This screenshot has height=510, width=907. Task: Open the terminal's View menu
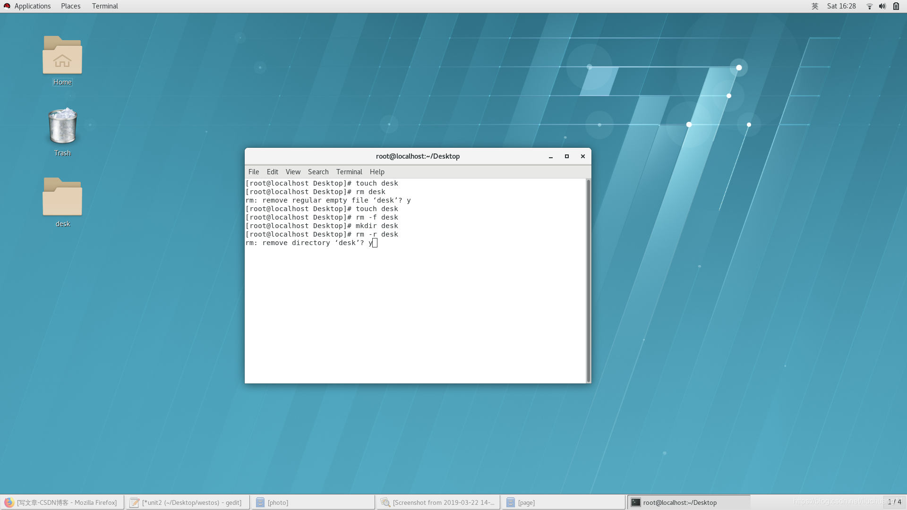[293, 172]
